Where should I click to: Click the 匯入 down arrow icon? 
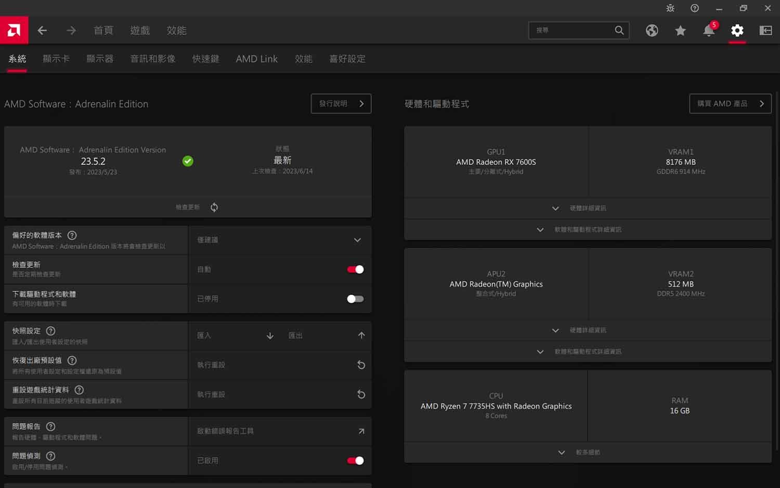[270, 336]
